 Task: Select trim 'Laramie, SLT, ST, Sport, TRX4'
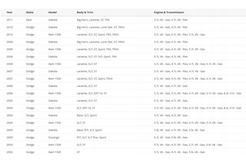click(95, 79)
